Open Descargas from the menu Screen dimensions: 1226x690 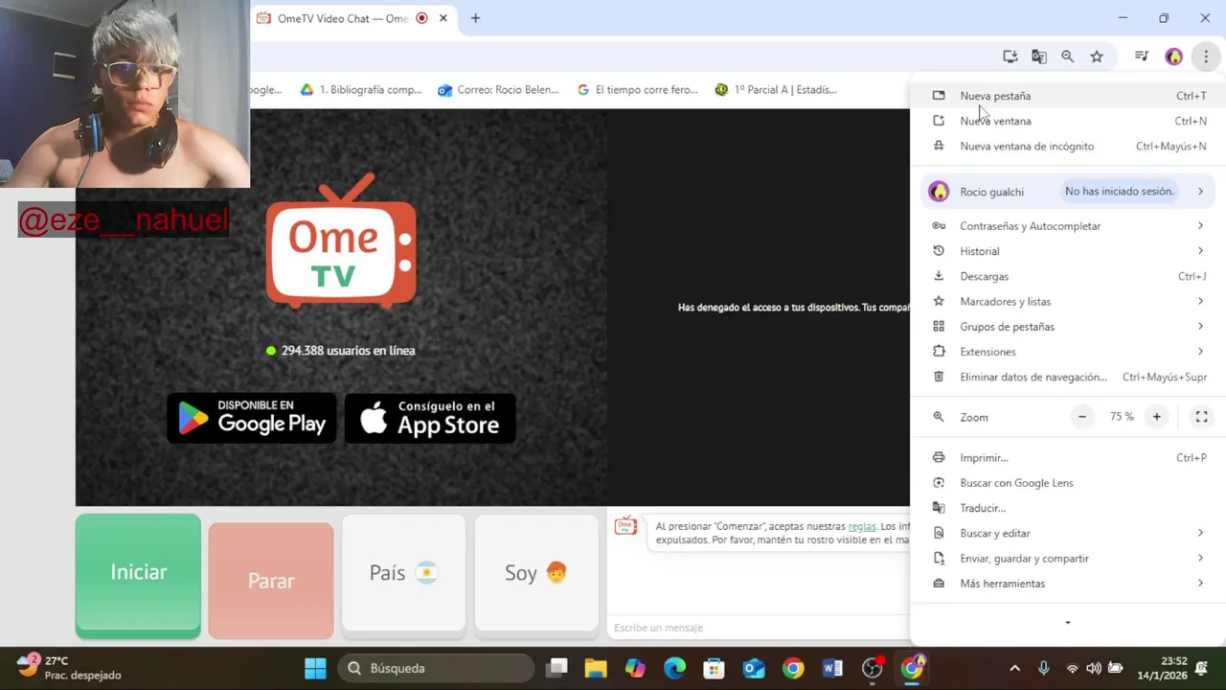(x=1067, y=276)
